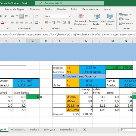136x136 pixels.
Task: Open Número dialog launcher
Action: 71,29
